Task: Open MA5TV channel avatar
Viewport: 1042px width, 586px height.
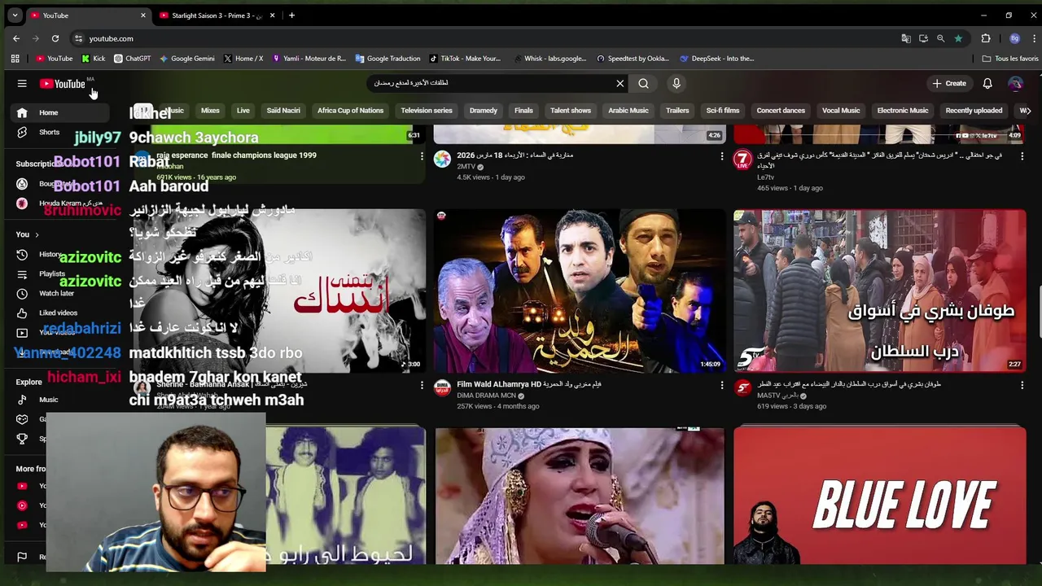Action: point(742,388)
